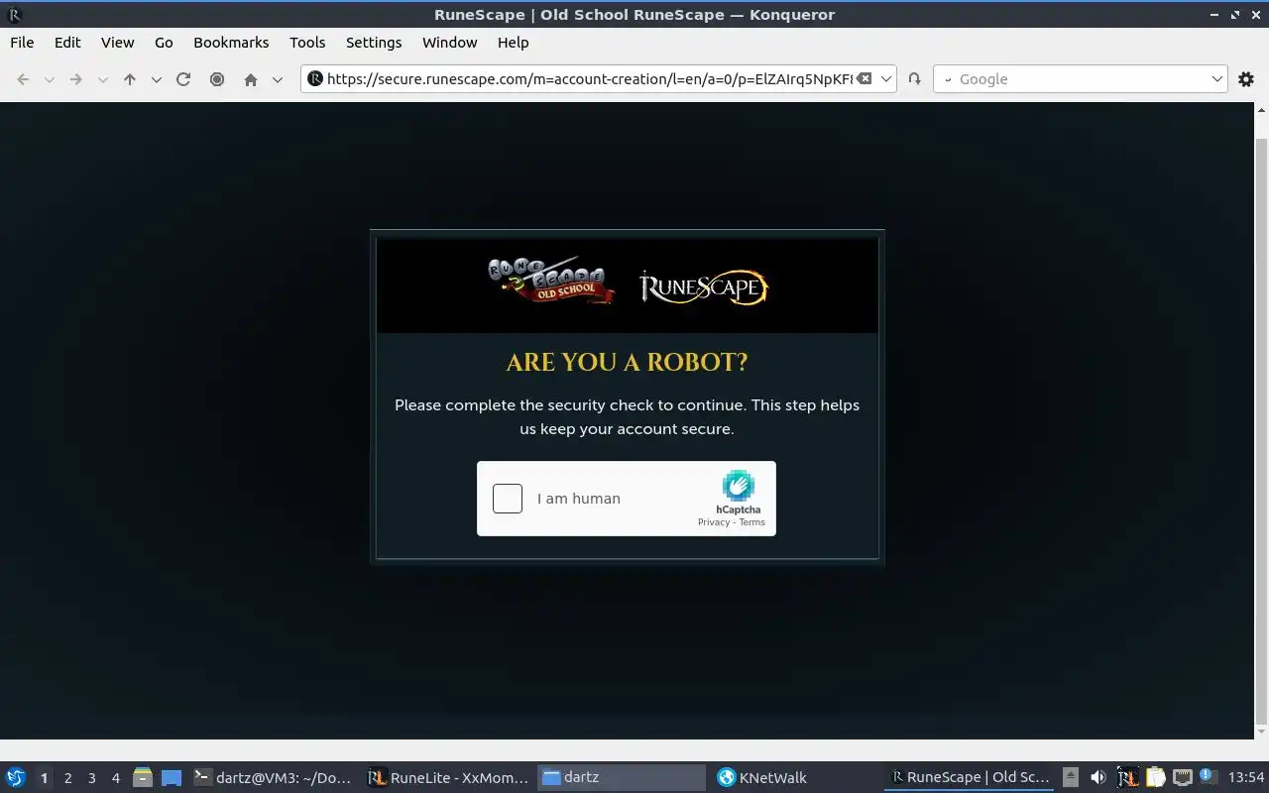The width and height of the screenshot is (1269, 793).
Task: Open the Go menu
Action: [x=164, y=43]
